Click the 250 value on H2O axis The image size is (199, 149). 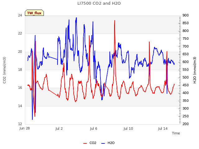(x=186, y=116)
